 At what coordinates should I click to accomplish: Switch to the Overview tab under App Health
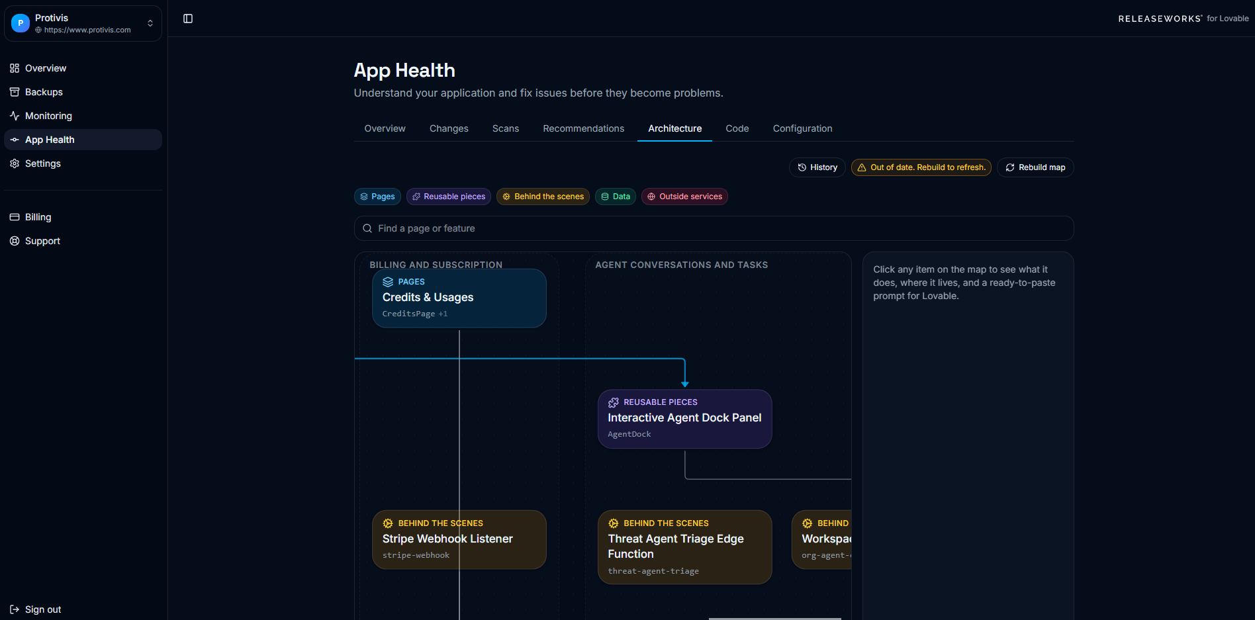point(385,128)
